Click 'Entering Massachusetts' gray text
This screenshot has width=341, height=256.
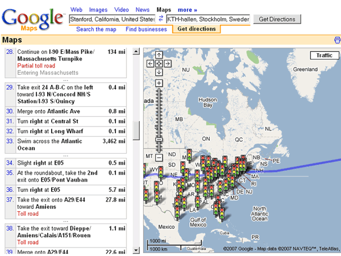[x=48, y=73]
